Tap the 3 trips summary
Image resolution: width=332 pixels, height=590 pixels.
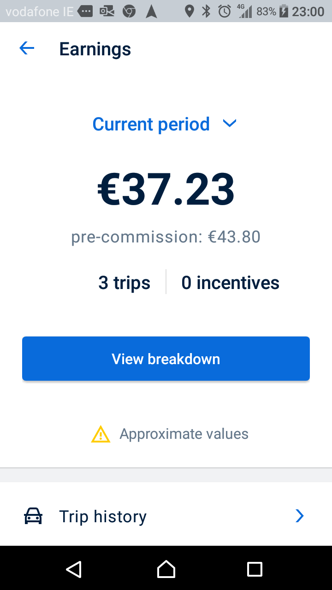tap(124, 283)
